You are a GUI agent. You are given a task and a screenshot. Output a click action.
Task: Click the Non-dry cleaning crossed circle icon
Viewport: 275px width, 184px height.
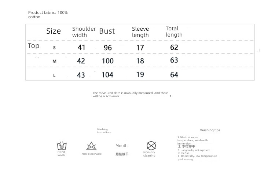(151, 146)
